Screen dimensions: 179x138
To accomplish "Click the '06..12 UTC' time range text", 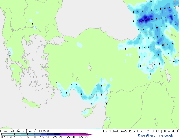I will [148, 131].
